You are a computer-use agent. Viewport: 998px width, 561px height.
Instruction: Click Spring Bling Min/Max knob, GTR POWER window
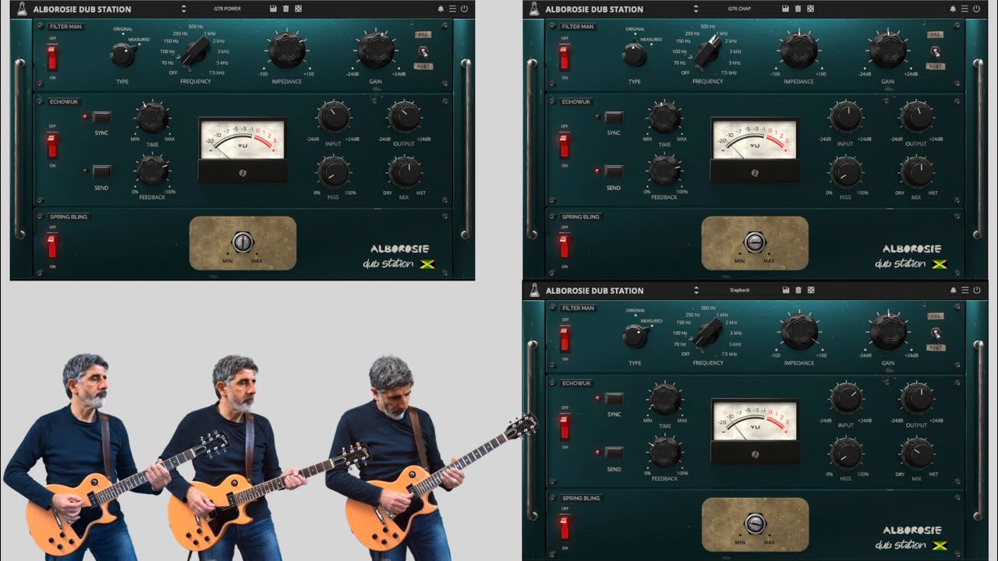(x=242, y=243)
